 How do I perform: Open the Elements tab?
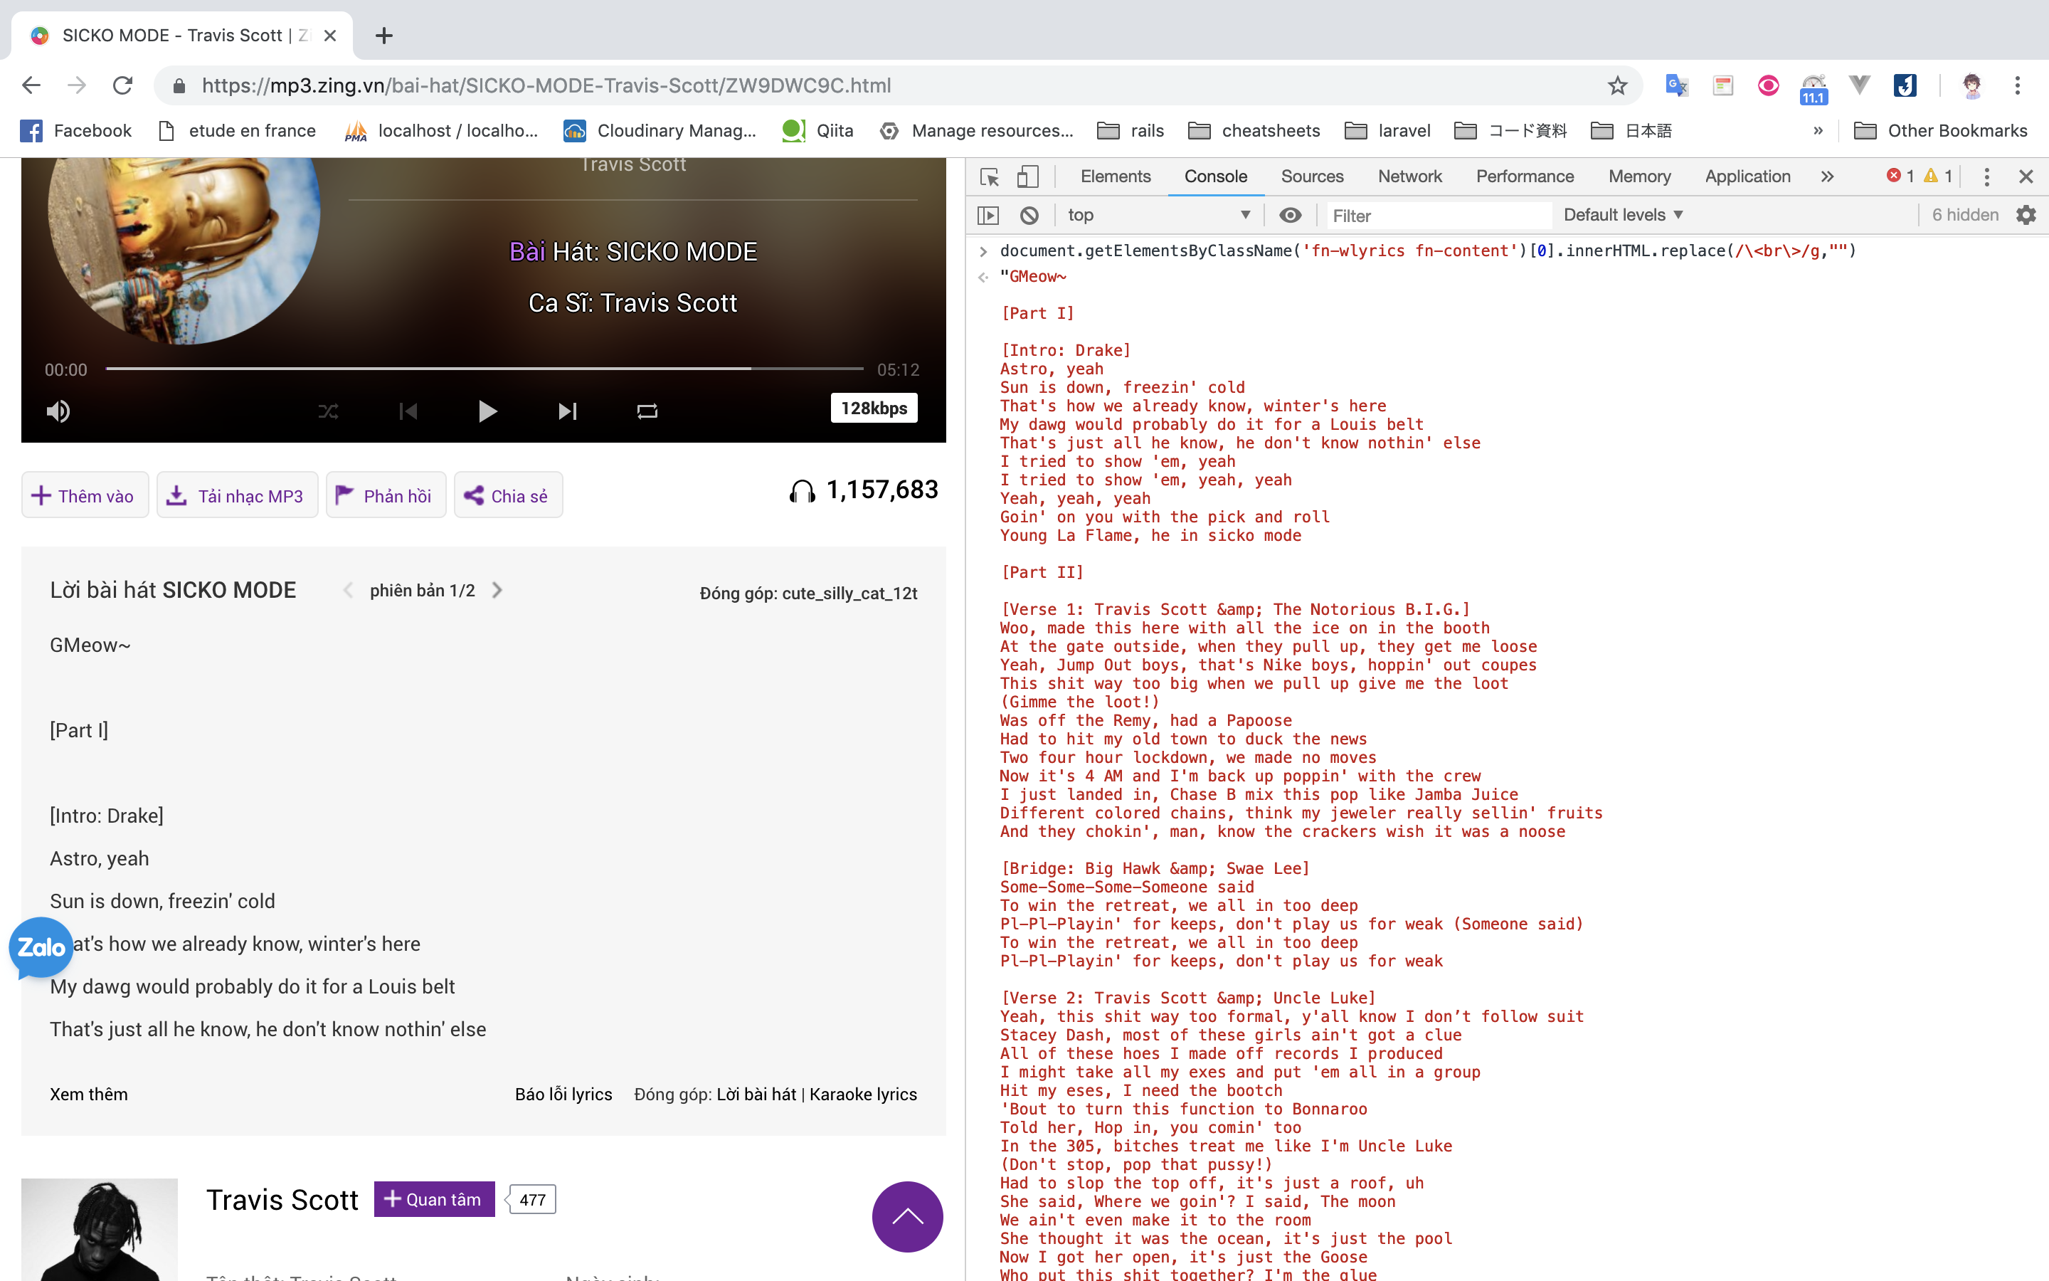click(1115, 176)
